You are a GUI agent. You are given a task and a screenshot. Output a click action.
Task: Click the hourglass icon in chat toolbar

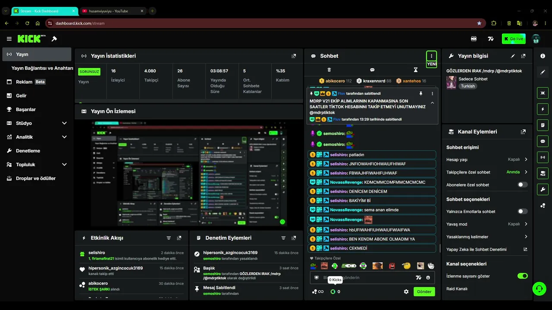tap(416, 70)
